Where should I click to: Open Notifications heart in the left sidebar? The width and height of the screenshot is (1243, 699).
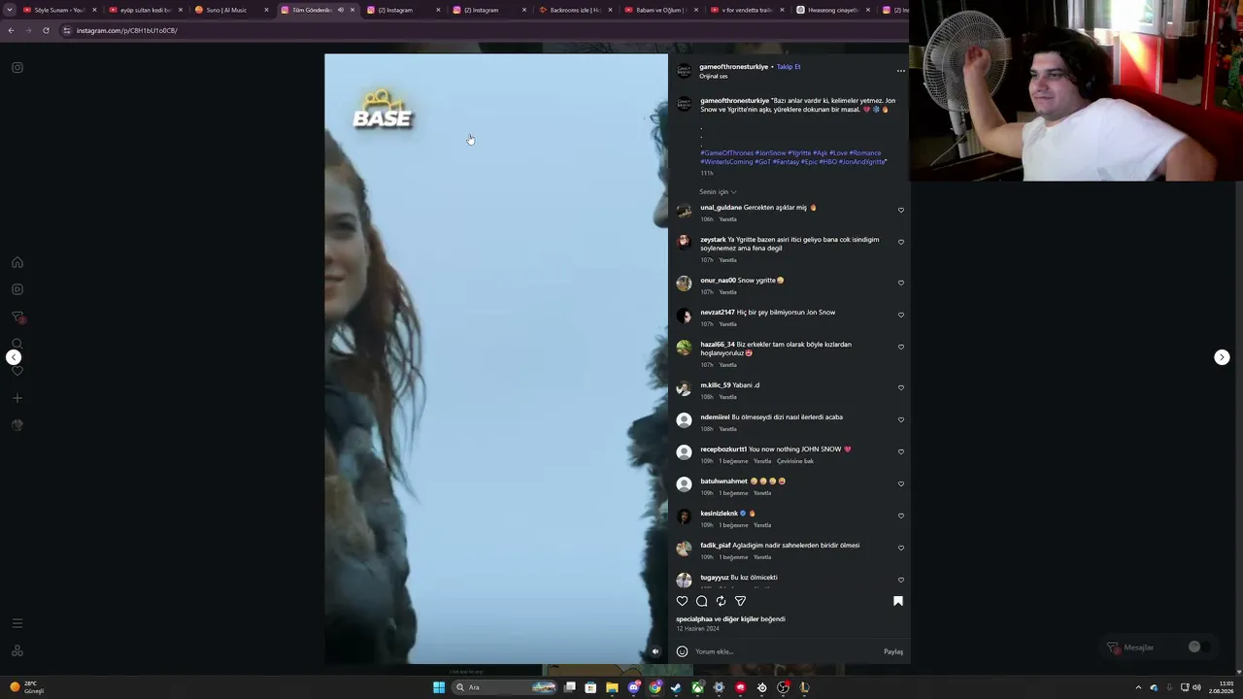tap(17, 371)
